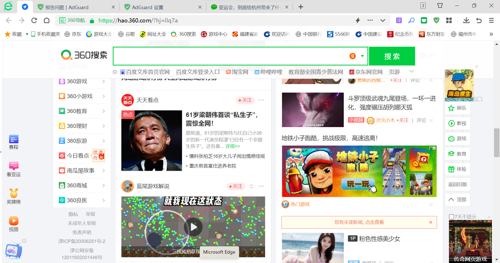
Task: Open the AdGuard shield extension
Action: point(436,20)
